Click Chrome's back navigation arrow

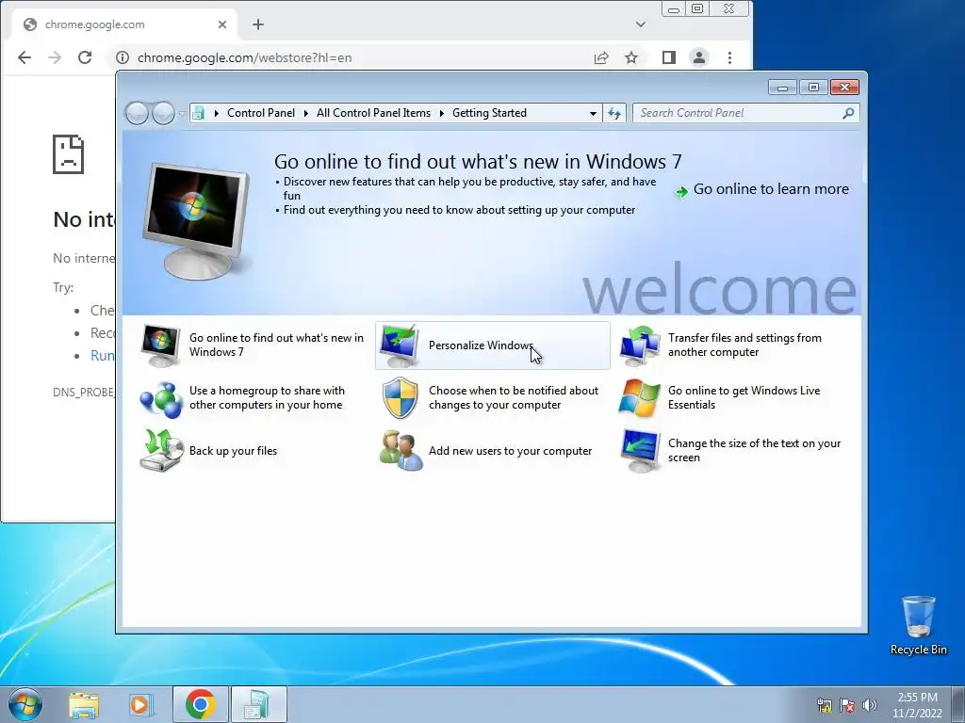point(25,57)
